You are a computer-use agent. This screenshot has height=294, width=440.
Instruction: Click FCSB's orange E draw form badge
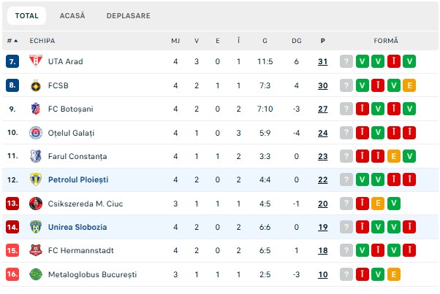tap(409, 85)
